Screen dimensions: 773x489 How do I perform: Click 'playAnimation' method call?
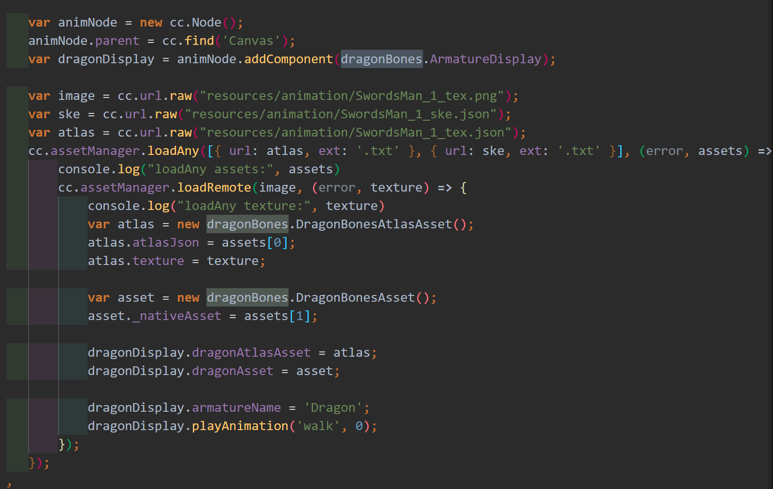point(240,426)
